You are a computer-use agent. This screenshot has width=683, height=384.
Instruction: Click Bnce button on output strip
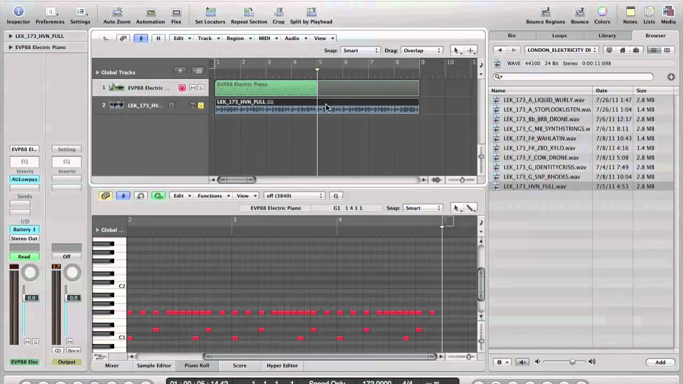pos(73,350)
